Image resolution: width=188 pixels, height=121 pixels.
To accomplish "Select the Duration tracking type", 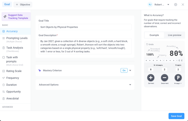I will (x=11, y=85).
